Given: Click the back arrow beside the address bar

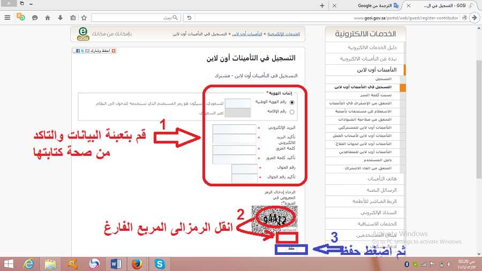Looking at the screenshot, I should (x=475, y=18).
